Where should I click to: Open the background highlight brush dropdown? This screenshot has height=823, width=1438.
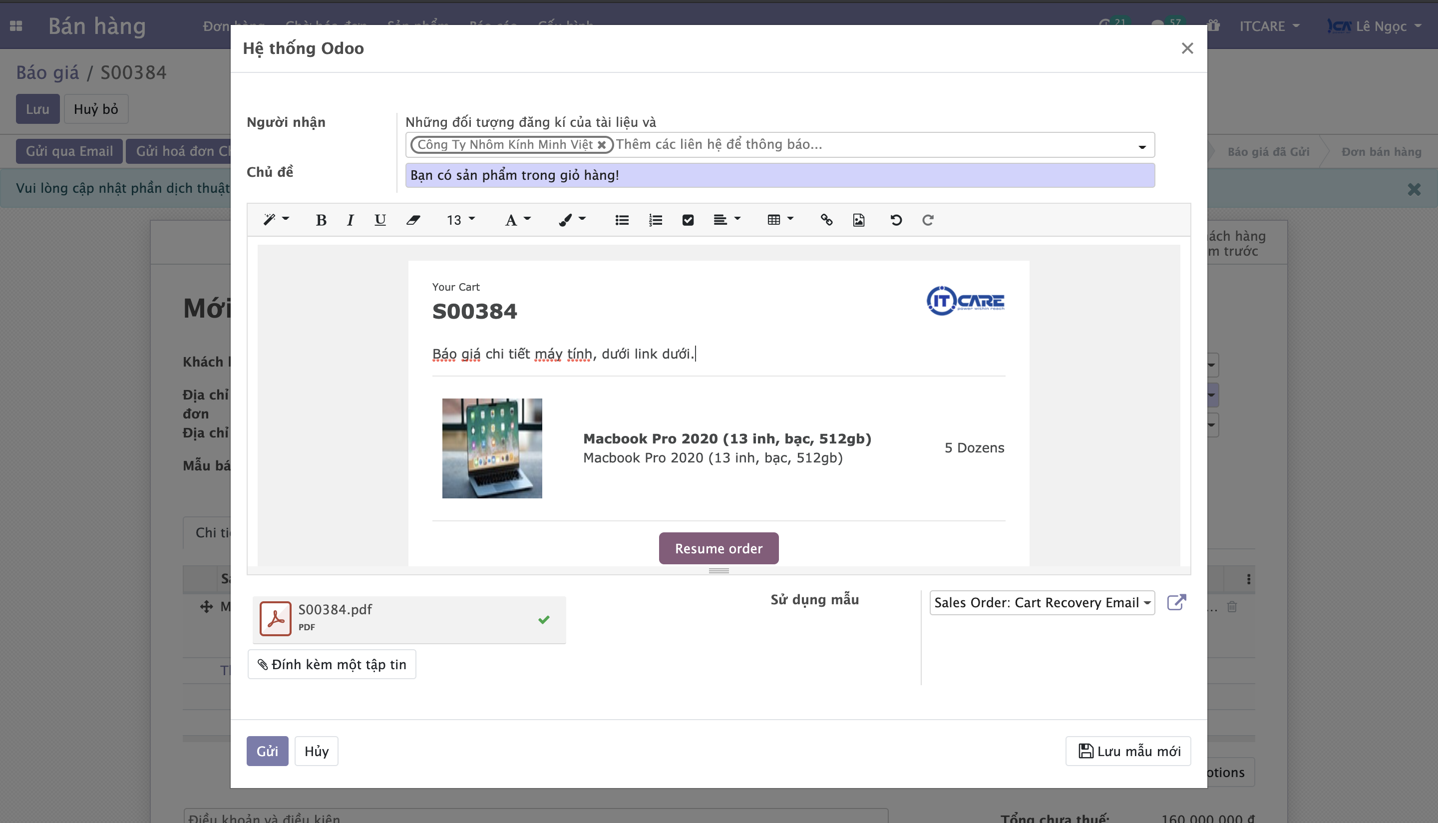click(572, 220)
